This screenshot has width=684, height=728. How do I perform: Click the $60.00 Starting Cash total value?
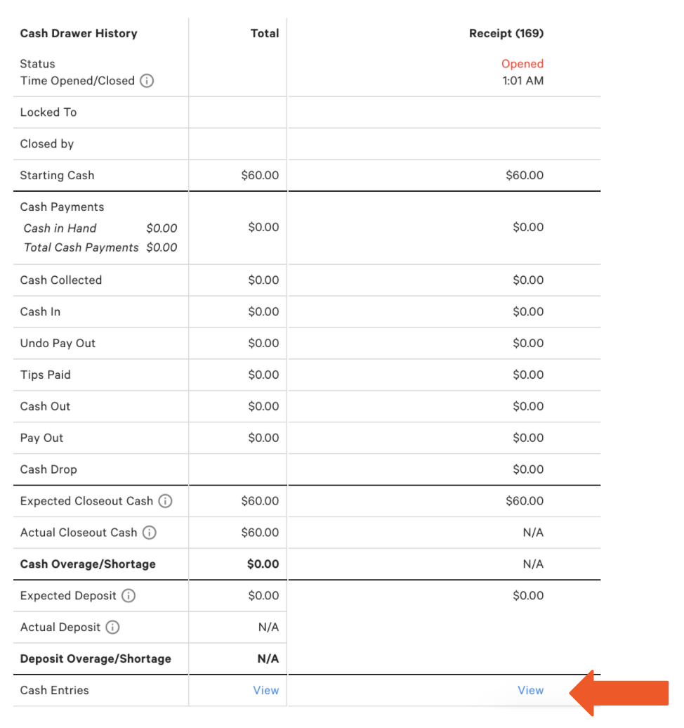tap(260, 175)
